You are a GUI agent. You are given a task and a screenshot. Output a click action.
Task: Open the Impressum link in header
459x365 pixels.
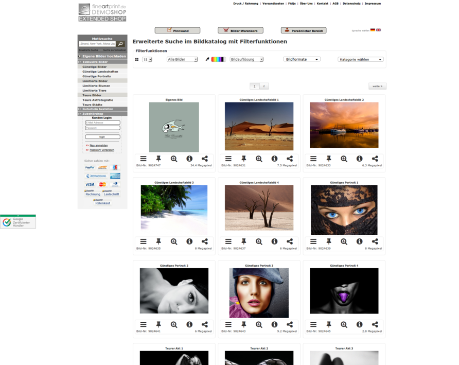click(373, 4)
